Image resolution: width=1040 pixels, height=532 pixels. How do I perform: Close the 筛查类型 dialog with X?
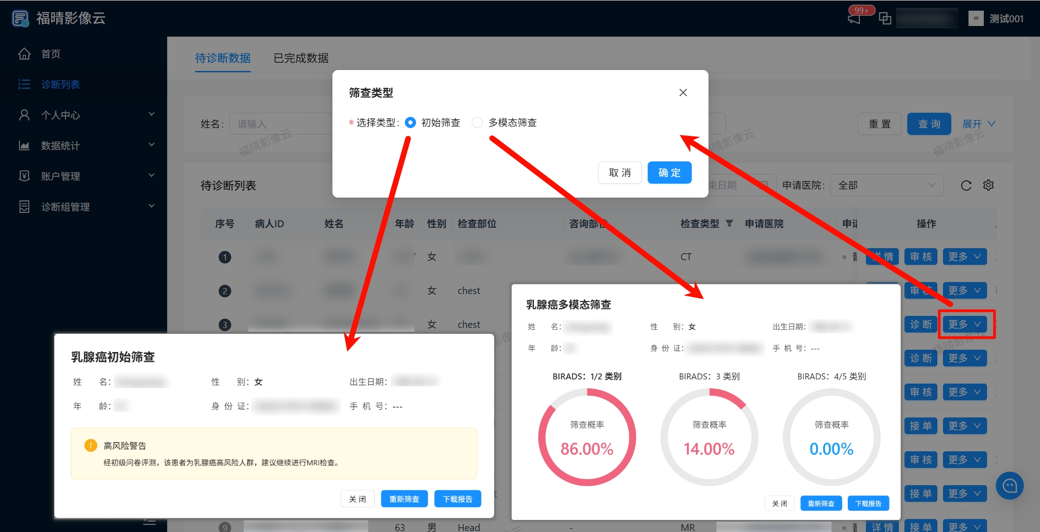coord(683,93)
